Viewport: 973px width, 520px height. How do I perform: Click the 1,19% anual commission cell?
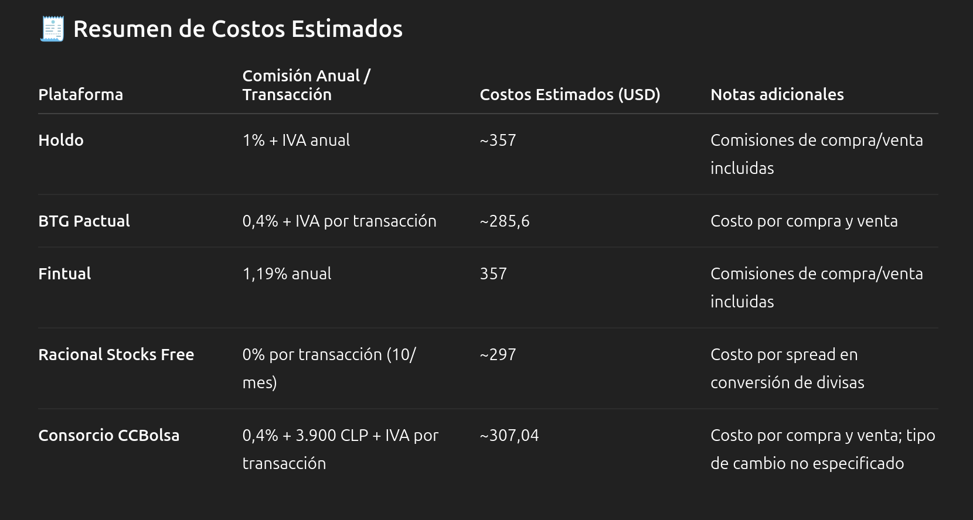coord(287,273)
